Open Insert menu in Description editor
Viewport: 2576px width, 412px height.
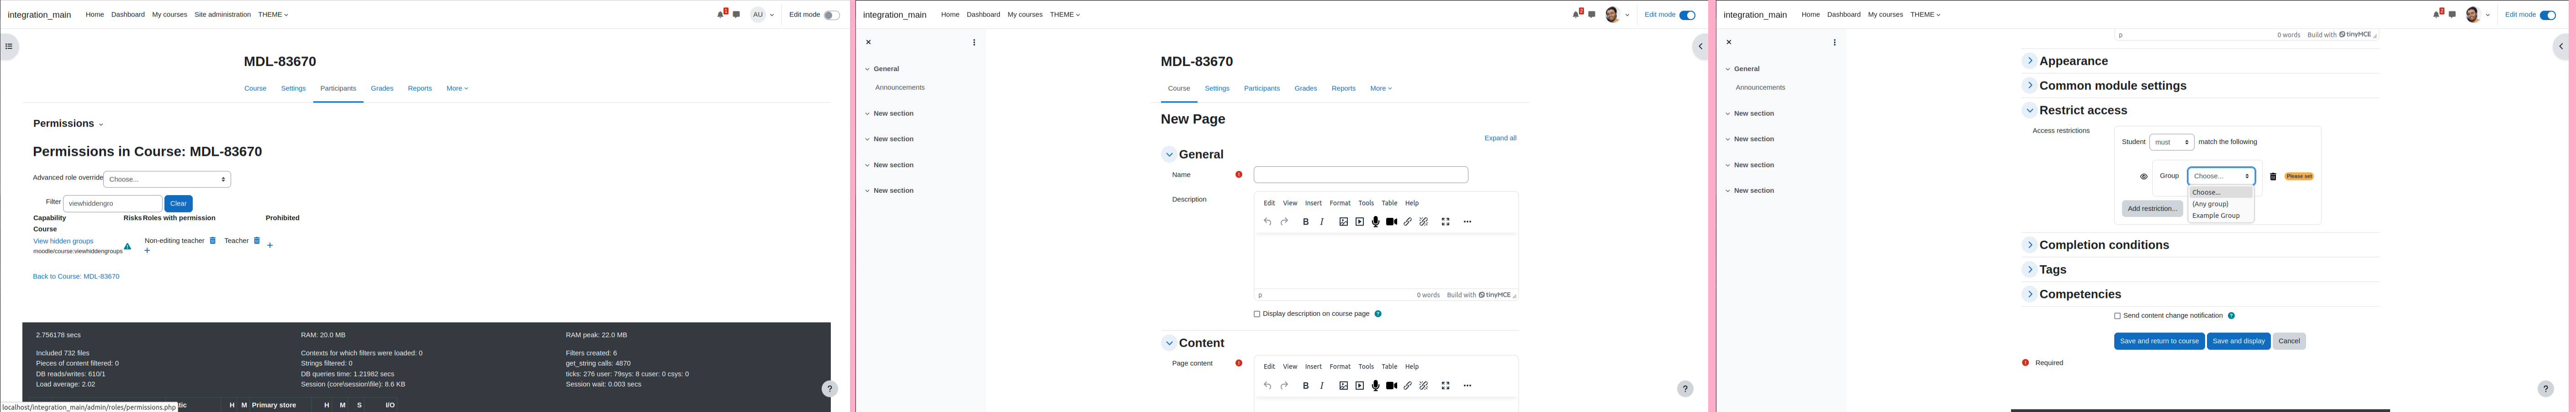(1313, 204)
